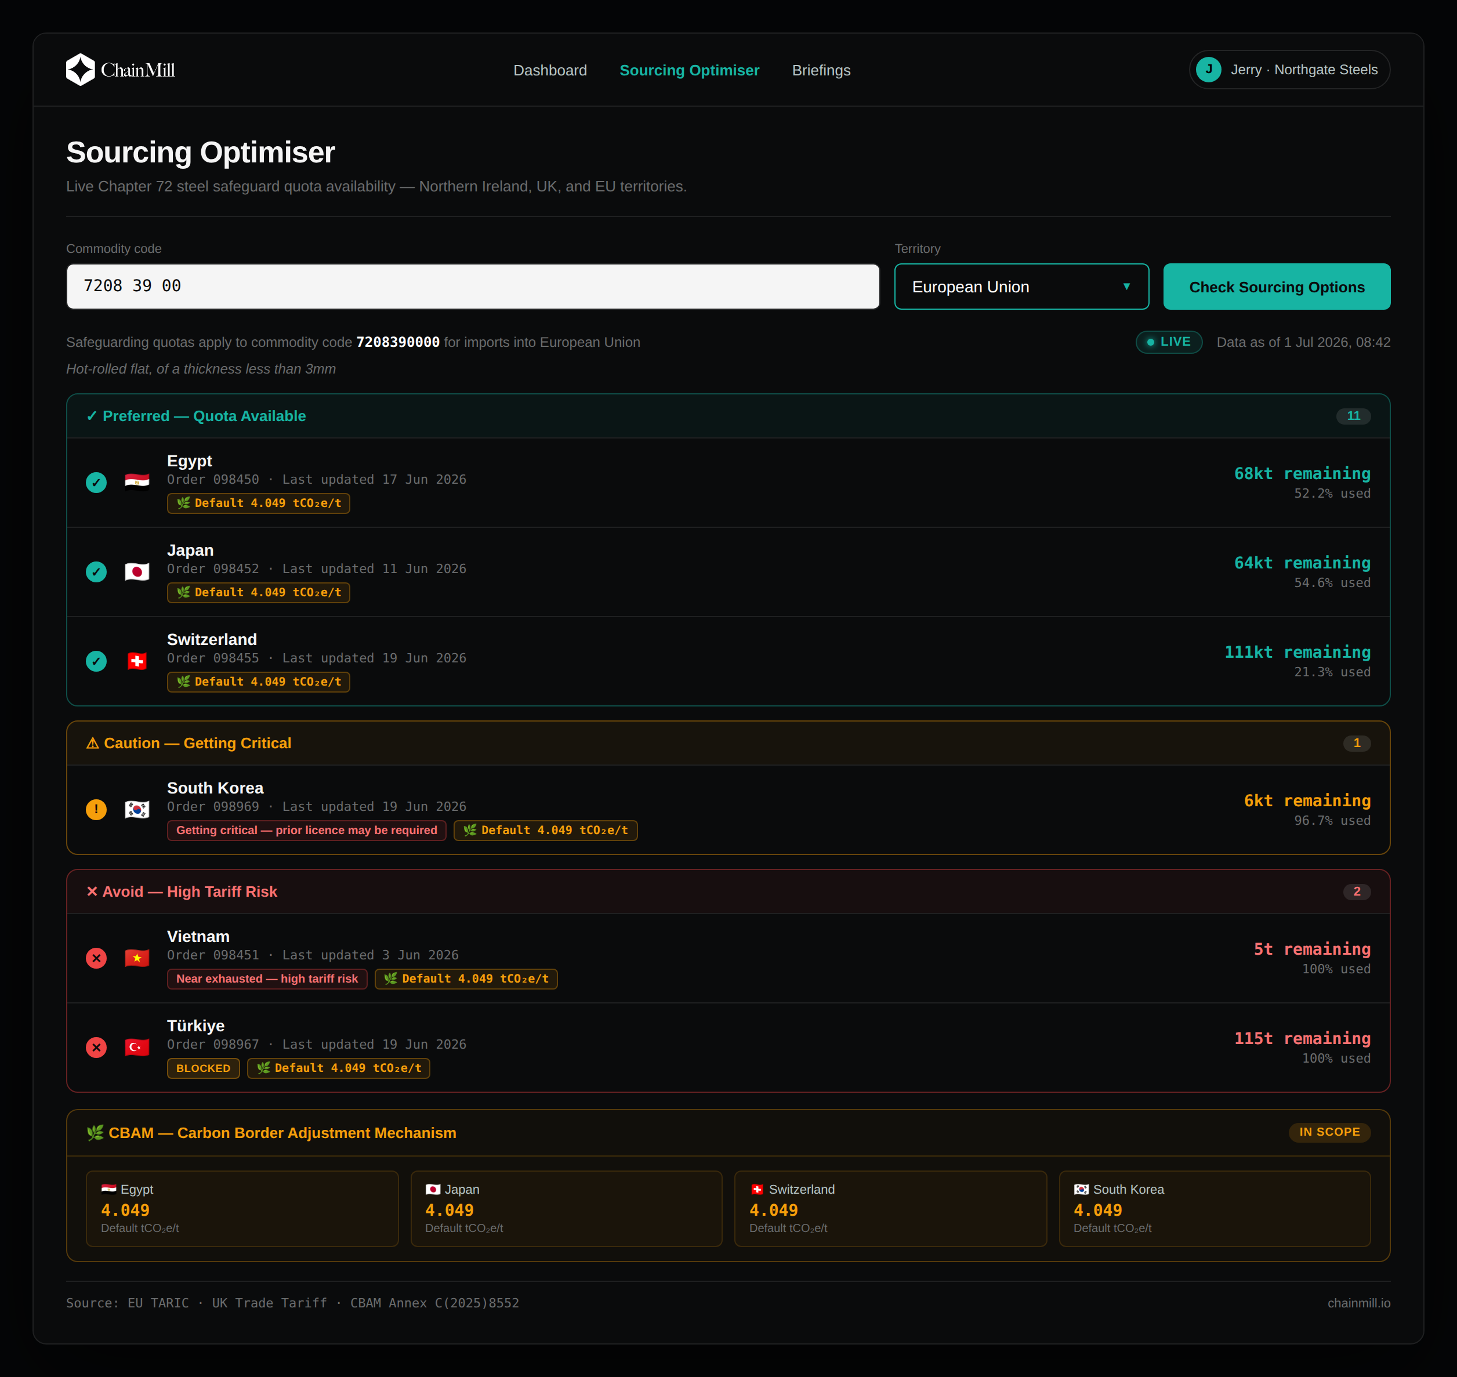The image size is (1457, 1377).
Task: Open the Egypt CBAM emissions card
Action: (242, 1208)
